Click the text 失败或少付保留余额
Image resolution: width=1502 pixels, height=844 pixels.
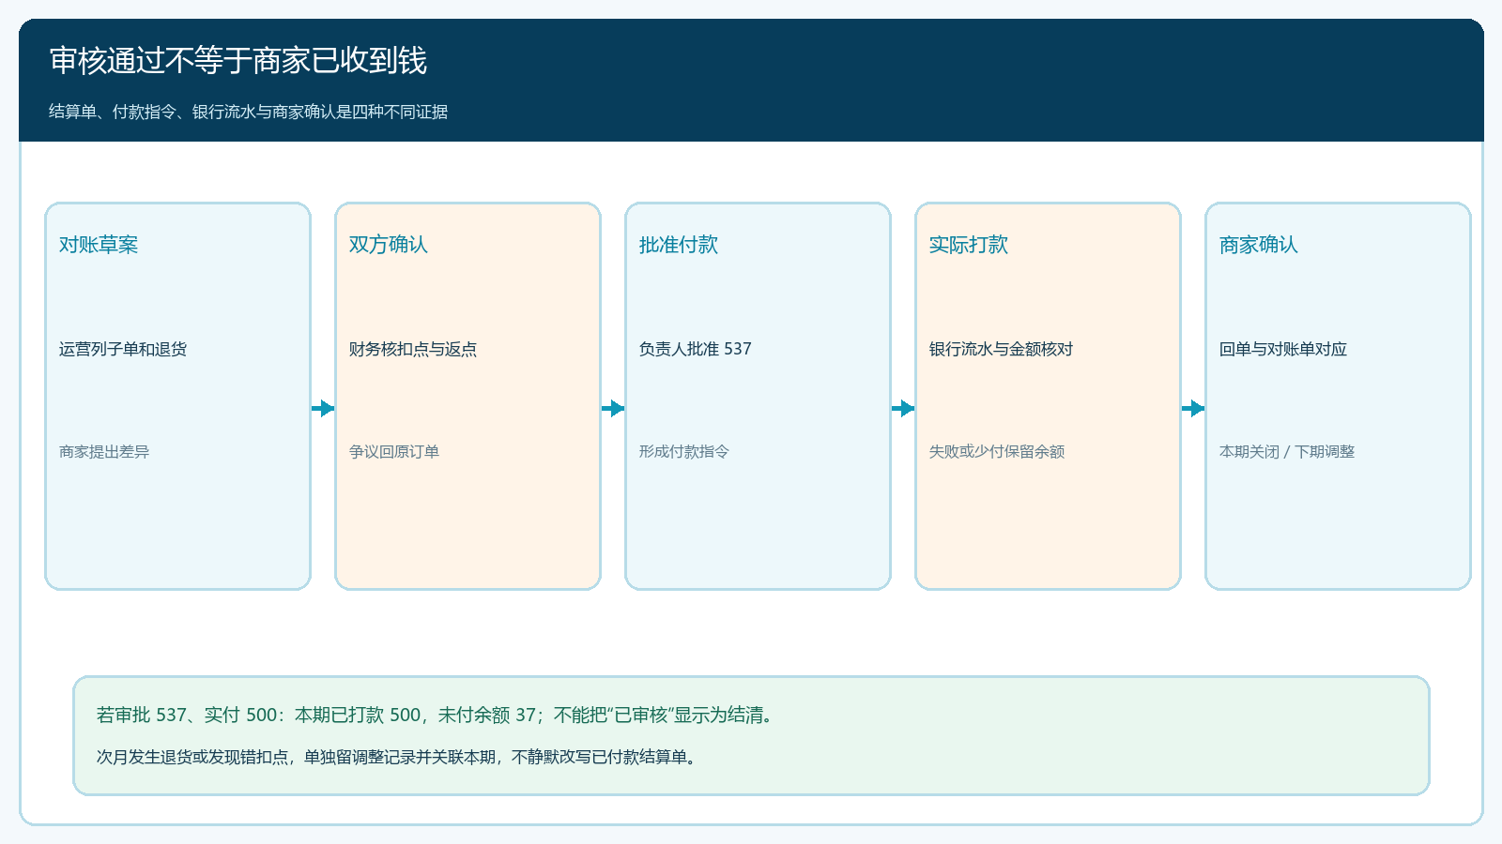(997, 451)
